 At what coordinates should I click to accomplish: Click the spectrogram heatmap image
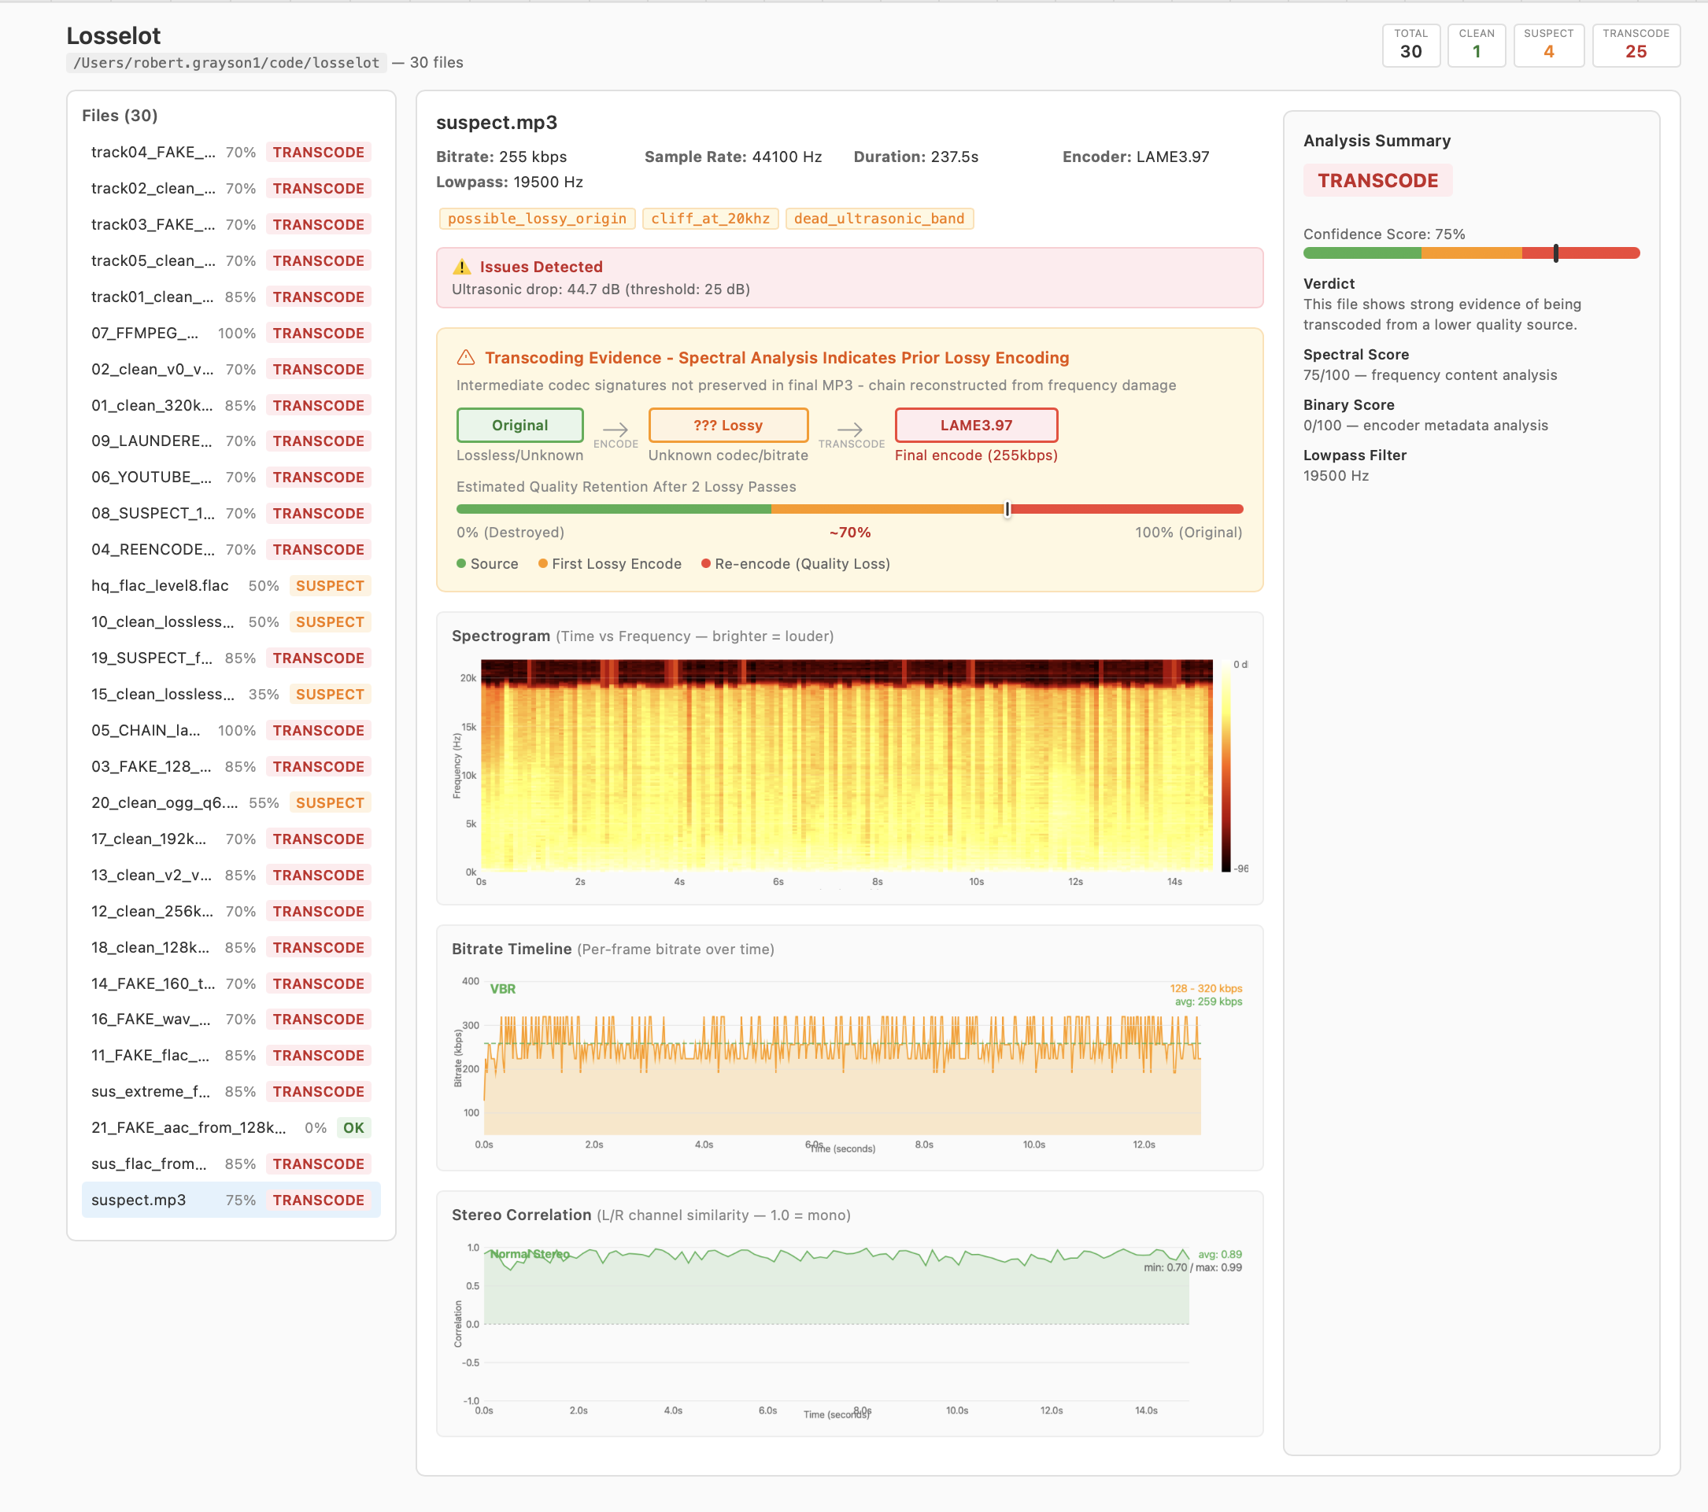[x=845, y=765]
